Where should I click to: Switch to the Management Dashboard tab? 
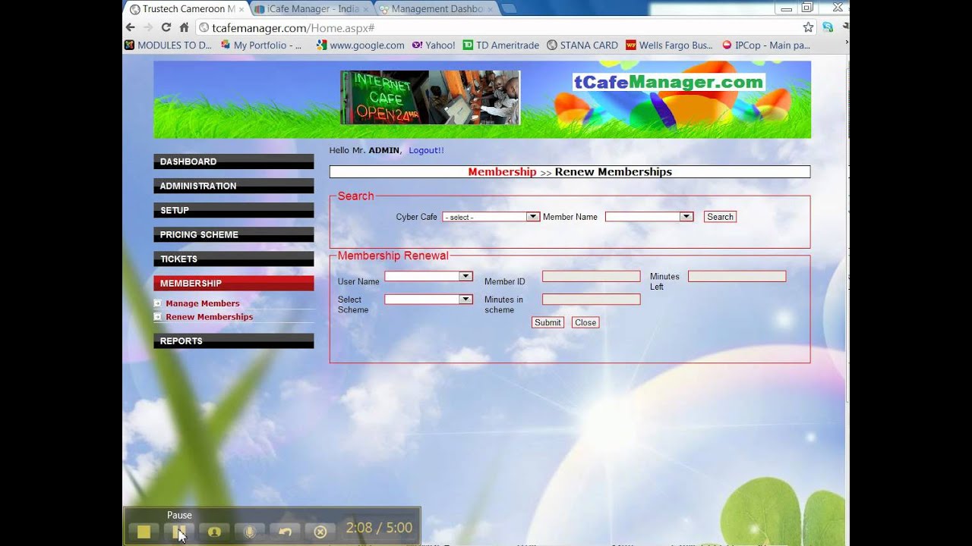[x=436, y=9]
